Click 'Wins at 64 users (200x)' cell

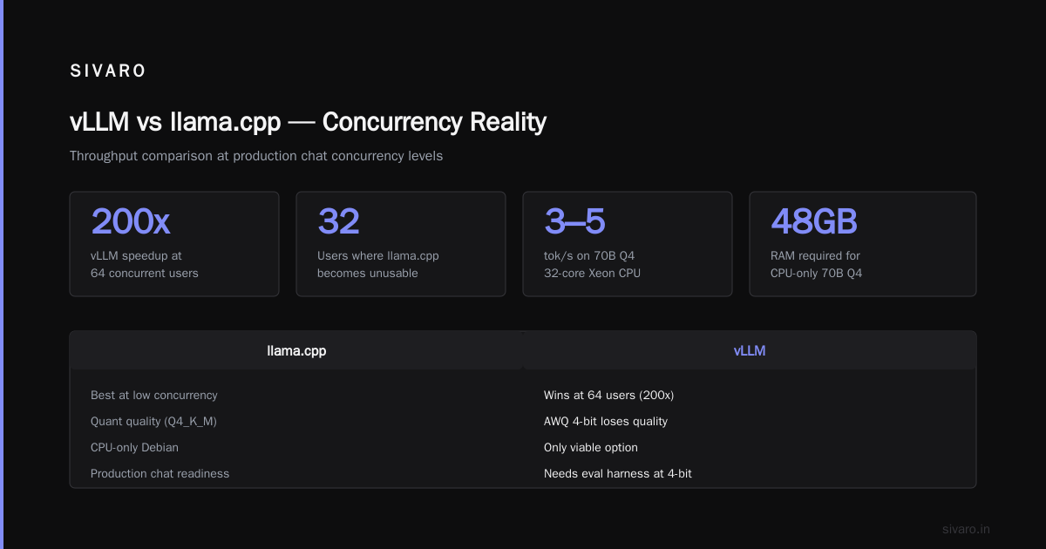pos(608,395)
